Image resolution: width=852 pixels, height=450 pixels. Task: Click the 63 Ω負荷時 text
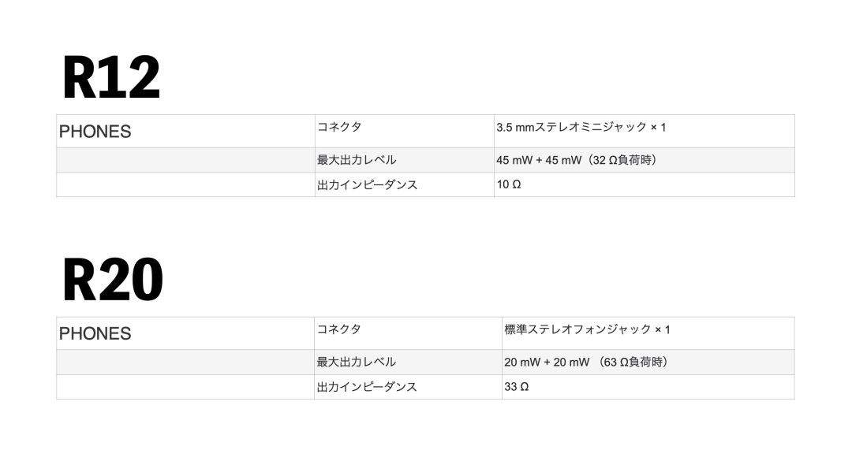click(633, 362)
